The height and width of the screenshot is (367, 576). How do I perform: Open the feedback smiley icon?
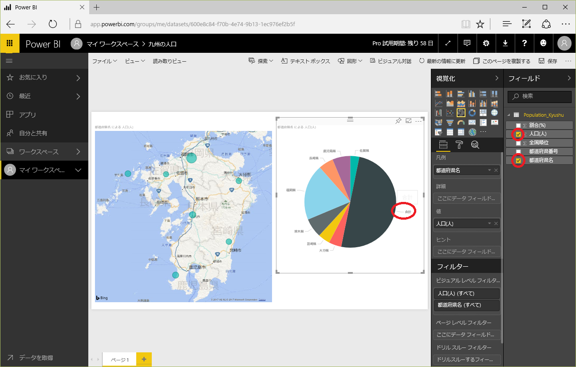pos(544,43)
